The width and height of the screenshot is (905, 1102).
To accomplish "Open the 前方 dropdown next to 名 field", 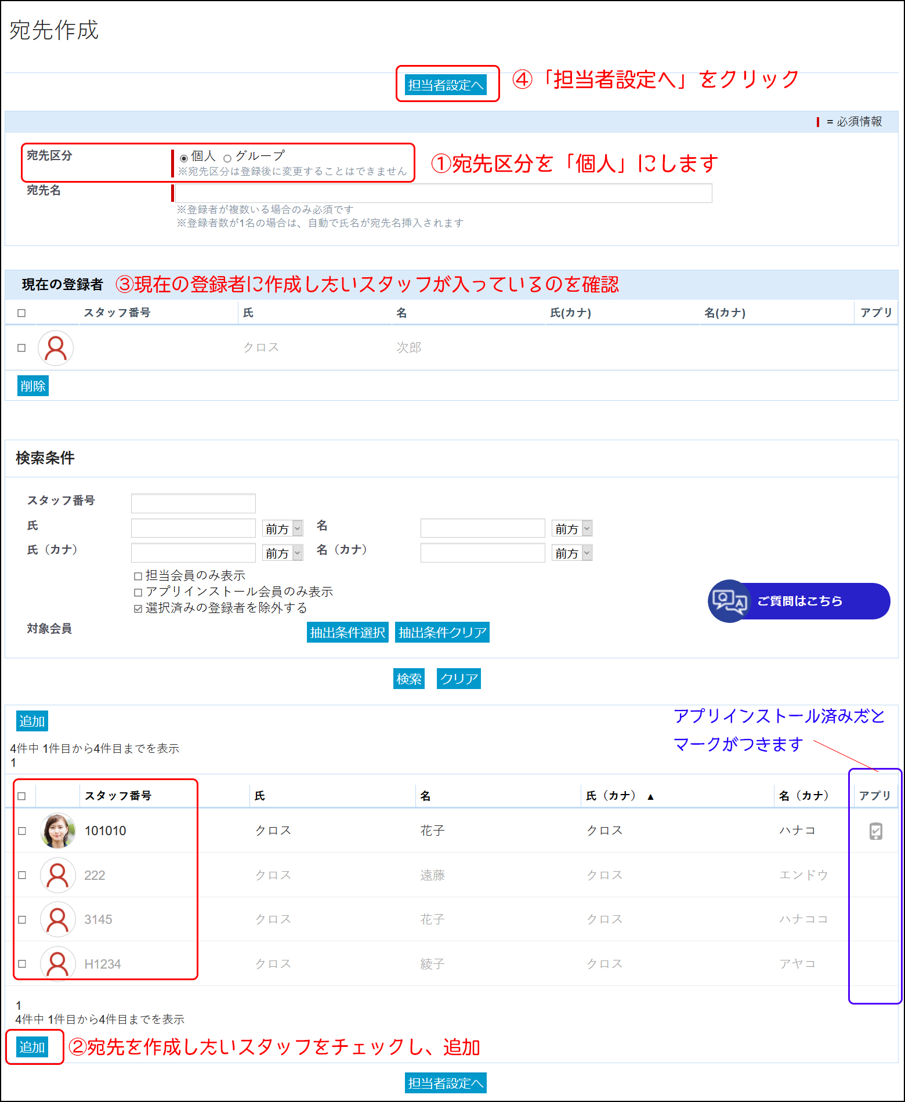I will pos(572,528).
